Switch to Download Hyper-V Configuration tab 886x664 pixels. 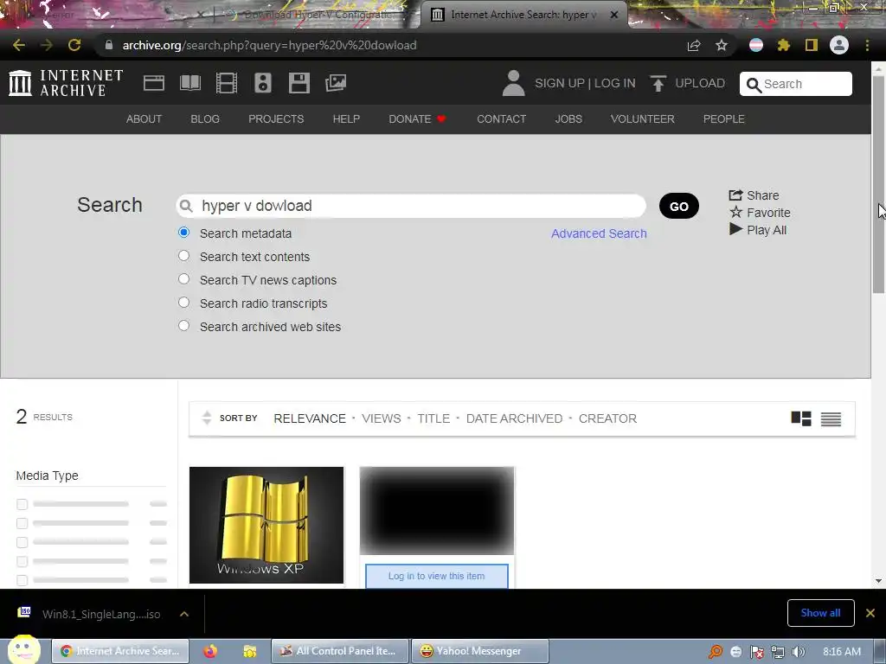[x=317, y=15]
